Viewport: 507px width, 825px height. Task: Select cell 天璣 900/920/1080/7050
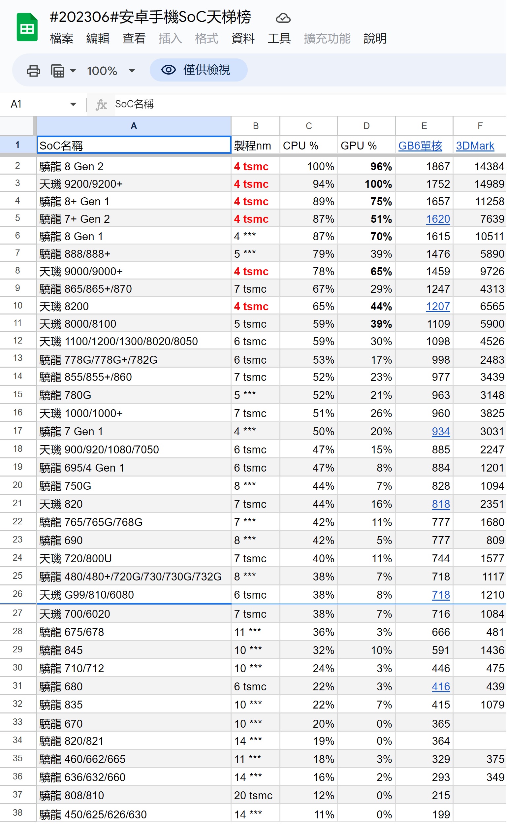(134, 449)
